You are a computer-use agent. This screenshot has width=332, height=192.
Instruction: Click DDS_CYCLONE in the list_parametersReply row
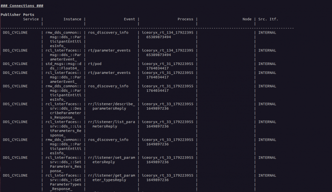tap(15, 122)
